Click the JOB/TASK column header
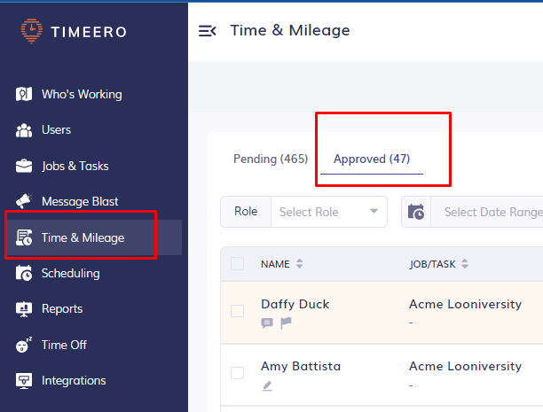 point(432,264)
